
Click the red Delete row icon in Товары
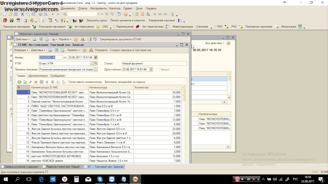point(36,82)
